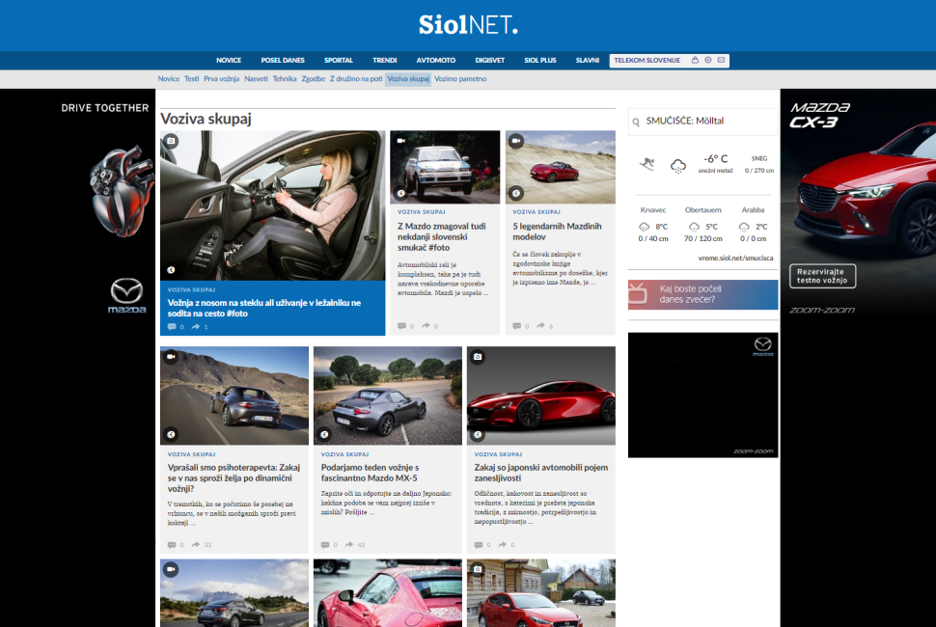
Task: Go to SPORTAL menu section
Action: tap(339, 60)
